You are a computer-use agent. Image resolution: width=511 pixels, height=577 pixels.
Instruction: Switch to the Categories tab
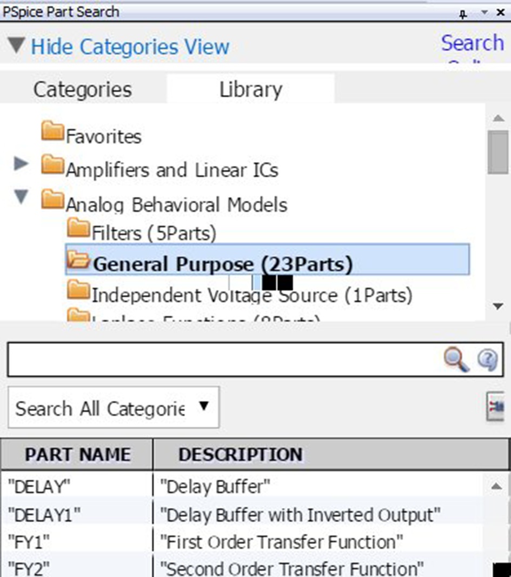pyautogui.click(x=82, y=89)
